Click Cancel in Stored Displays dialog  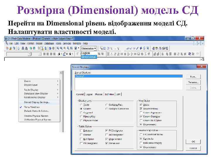point(193,148)
